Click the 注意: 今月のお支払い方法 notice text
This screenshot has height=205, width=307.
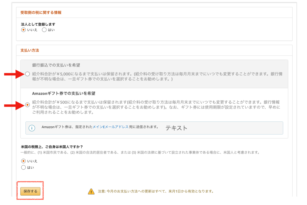click(x=156, y=191)
